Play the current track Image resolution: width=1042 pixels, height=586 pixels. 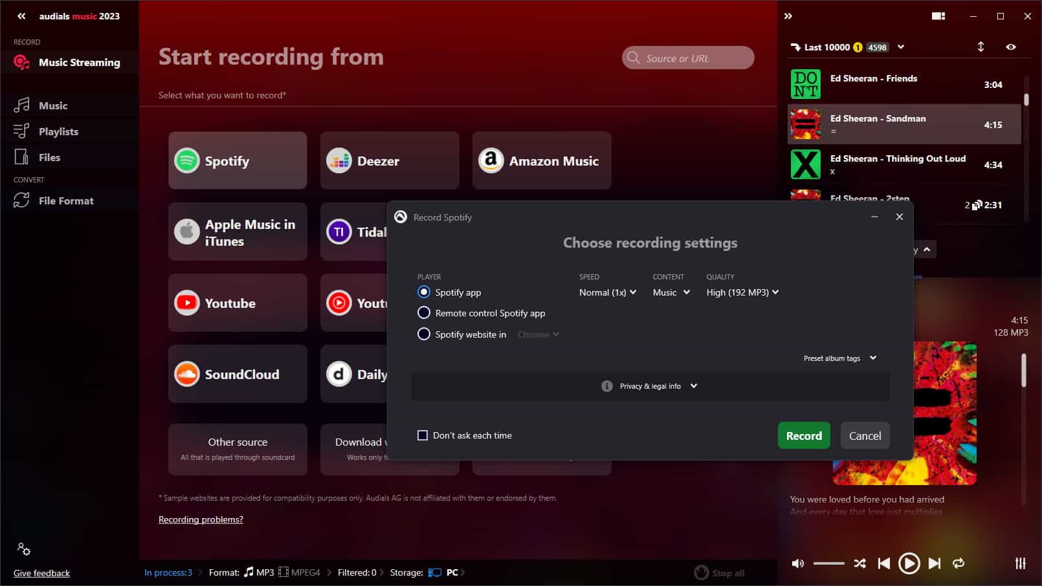pos(909,563)
